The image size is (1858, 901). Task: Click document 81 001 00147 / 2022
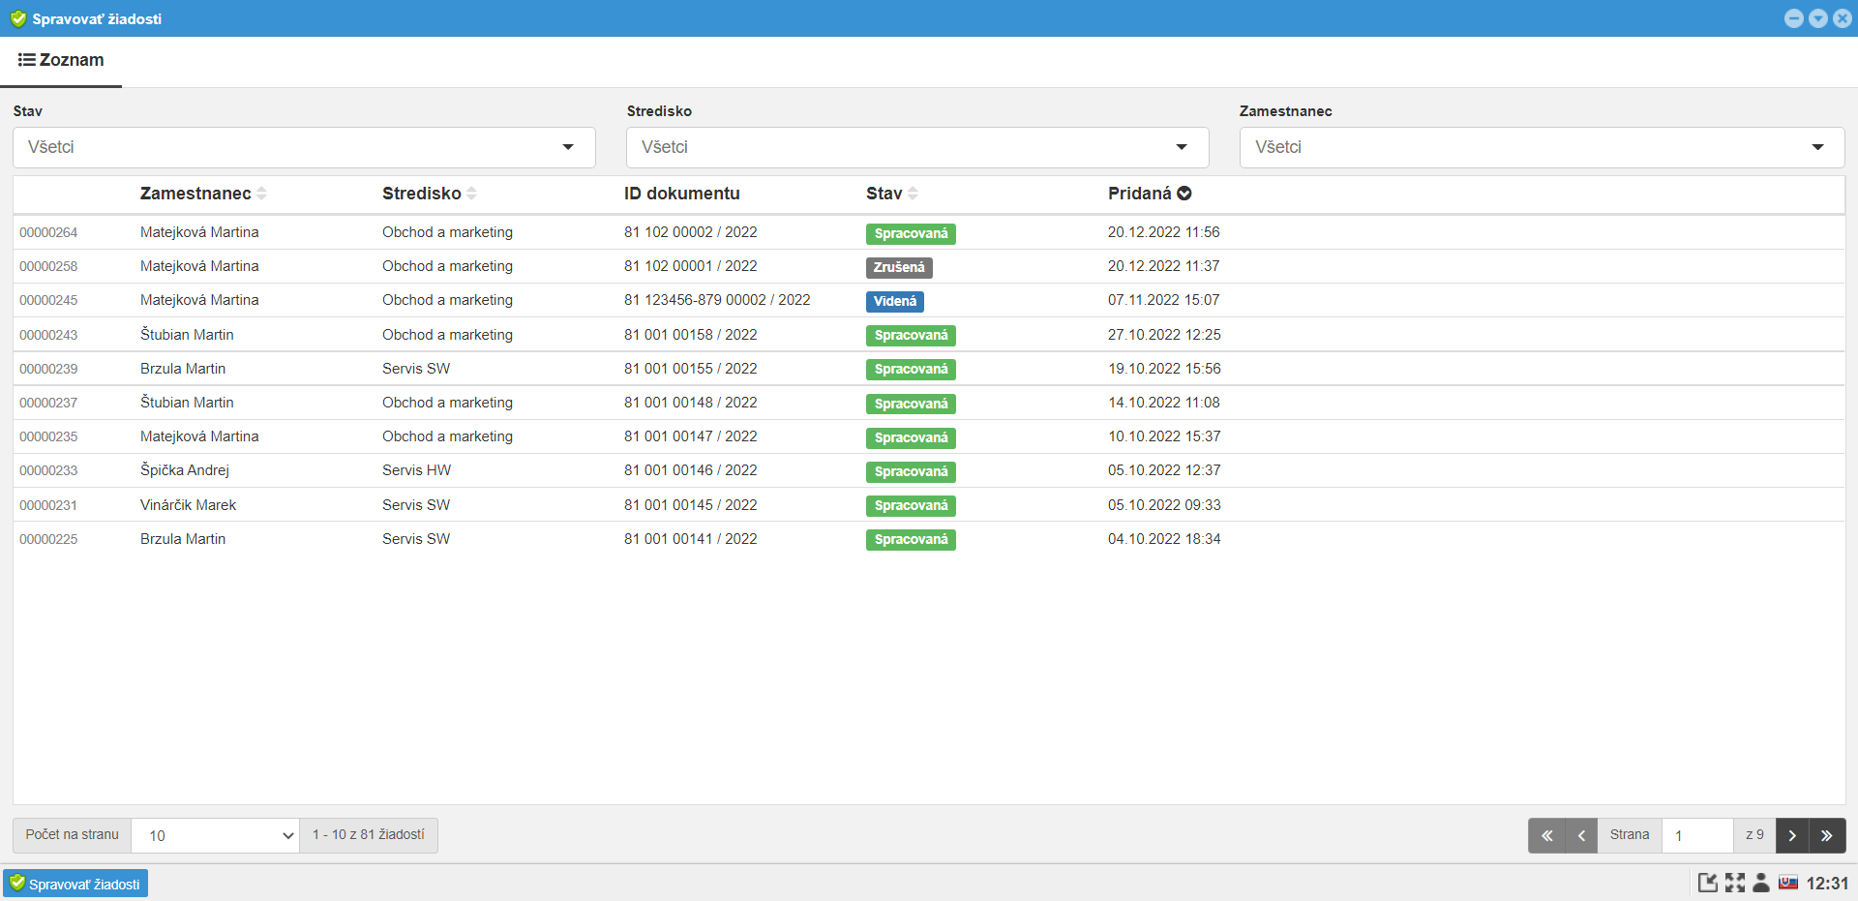click(691, 436)
